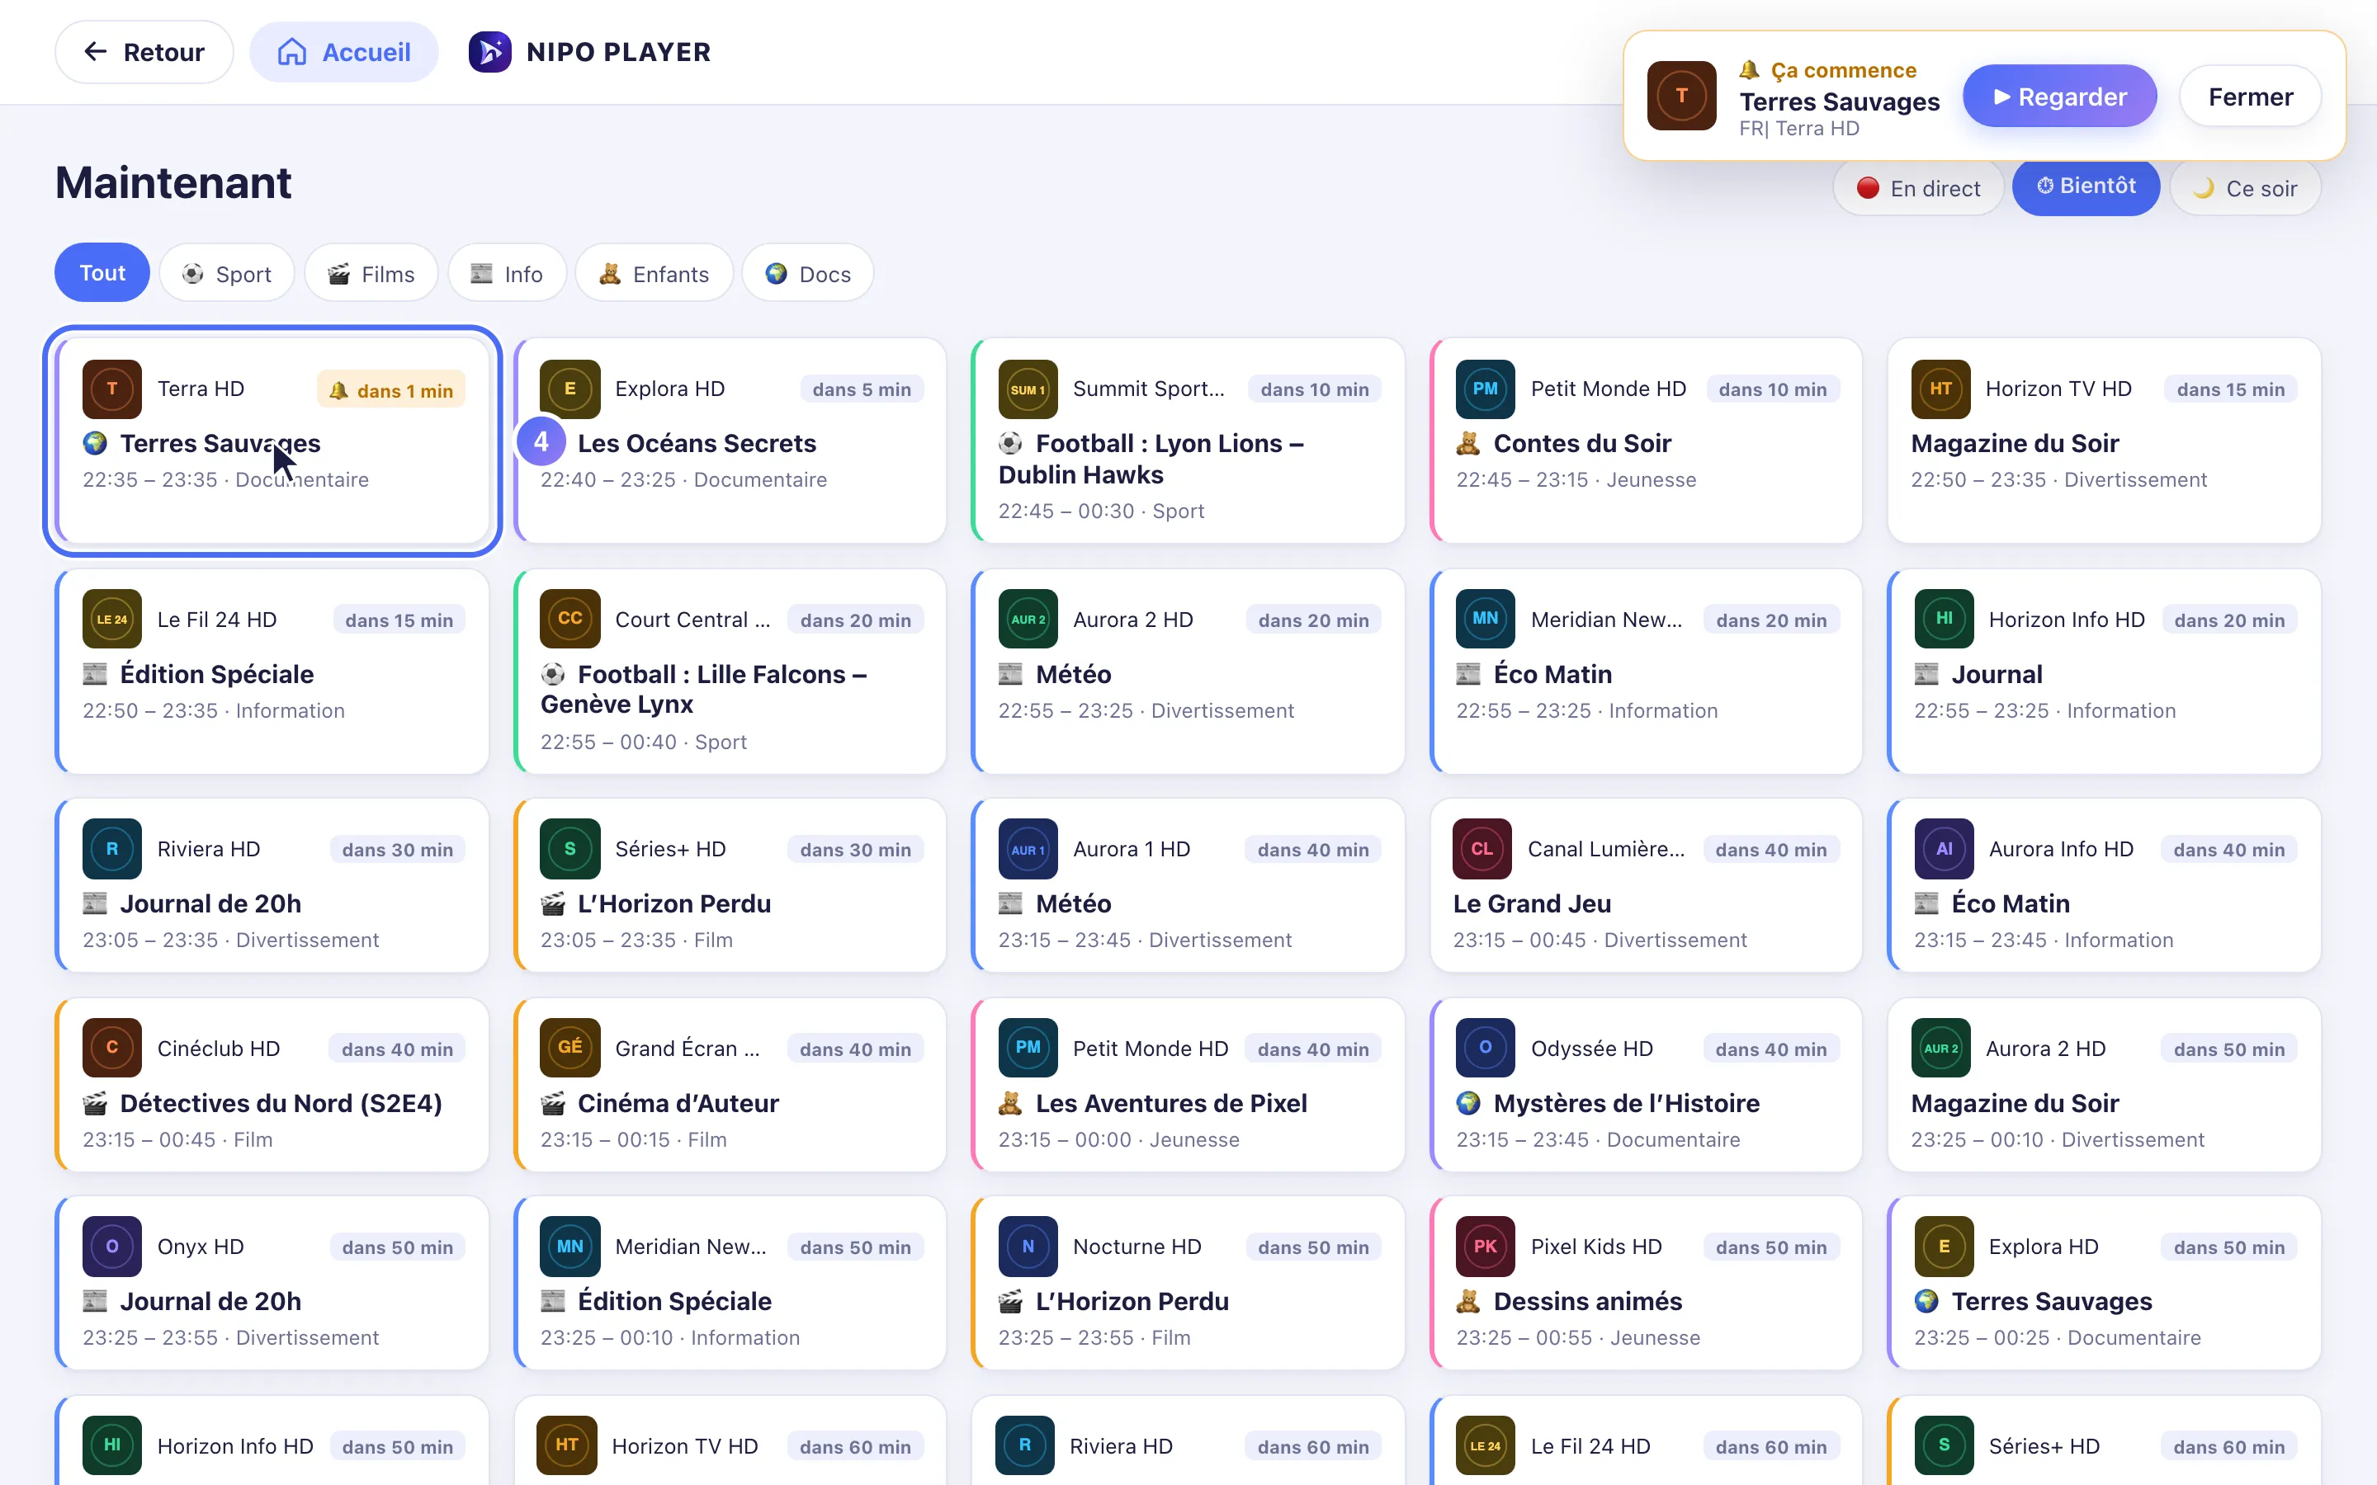Open the Football Lyon Lions – Dublin Hawks card
The width and height of the screenshot is (2377, 1485).
point(1188,440)
